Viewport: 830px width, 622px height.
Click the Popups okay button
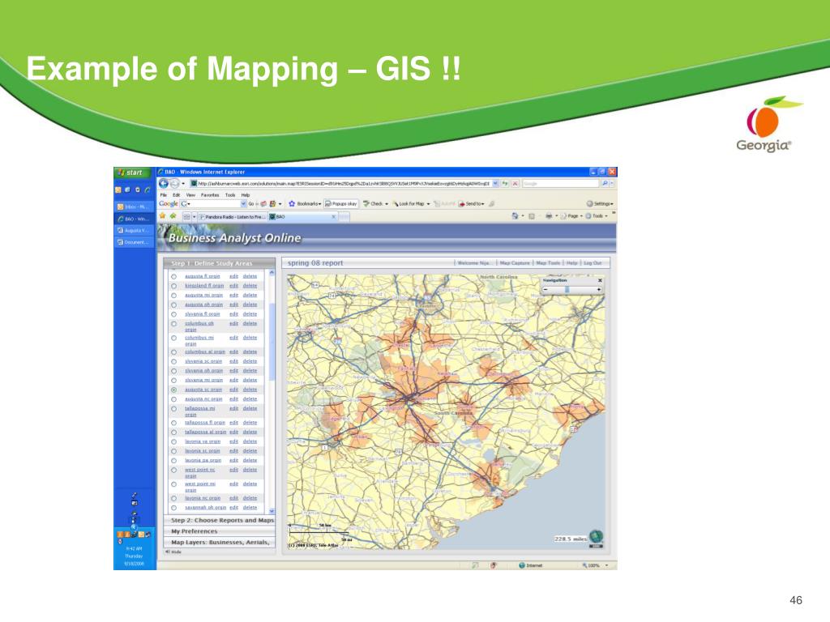341,203
